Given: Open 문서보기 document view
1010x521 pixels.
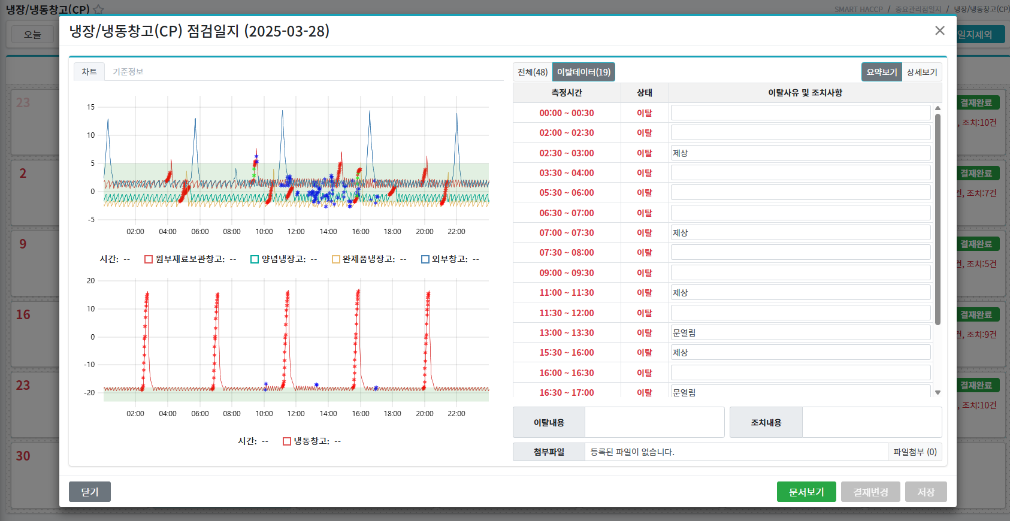Looking at the screenshot, I should 806,492.
